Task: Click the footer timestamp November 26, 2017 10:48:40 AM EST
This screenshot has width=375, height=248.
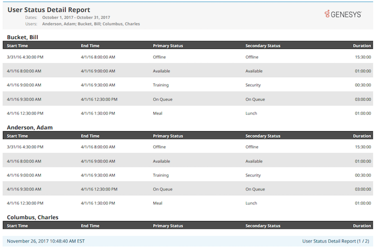Action: coord(45,241)
